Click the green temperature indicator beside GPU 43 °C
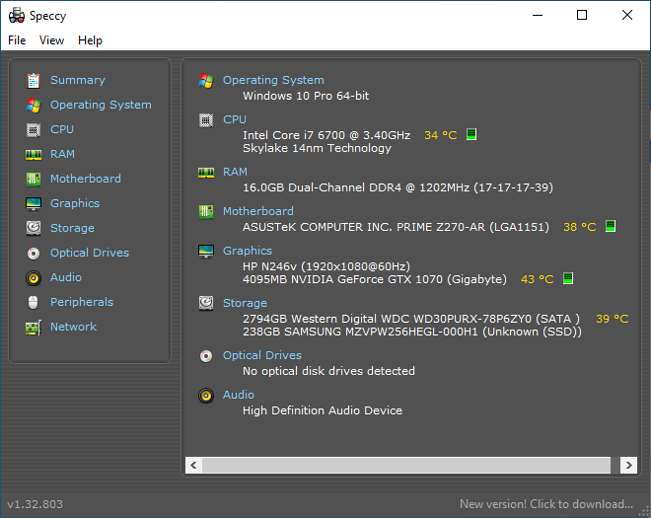The image size is (651, 518). coord(568,278)
